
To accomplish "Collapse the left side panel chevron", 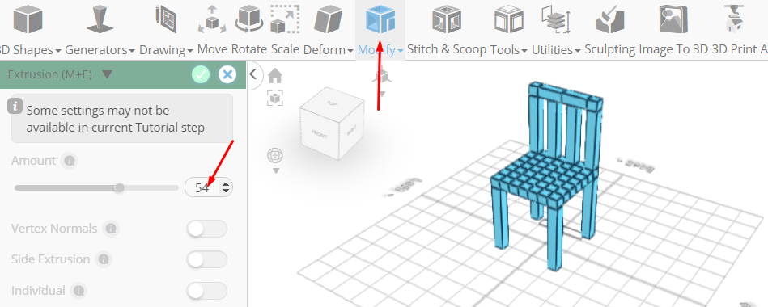I will coord(253,74).
